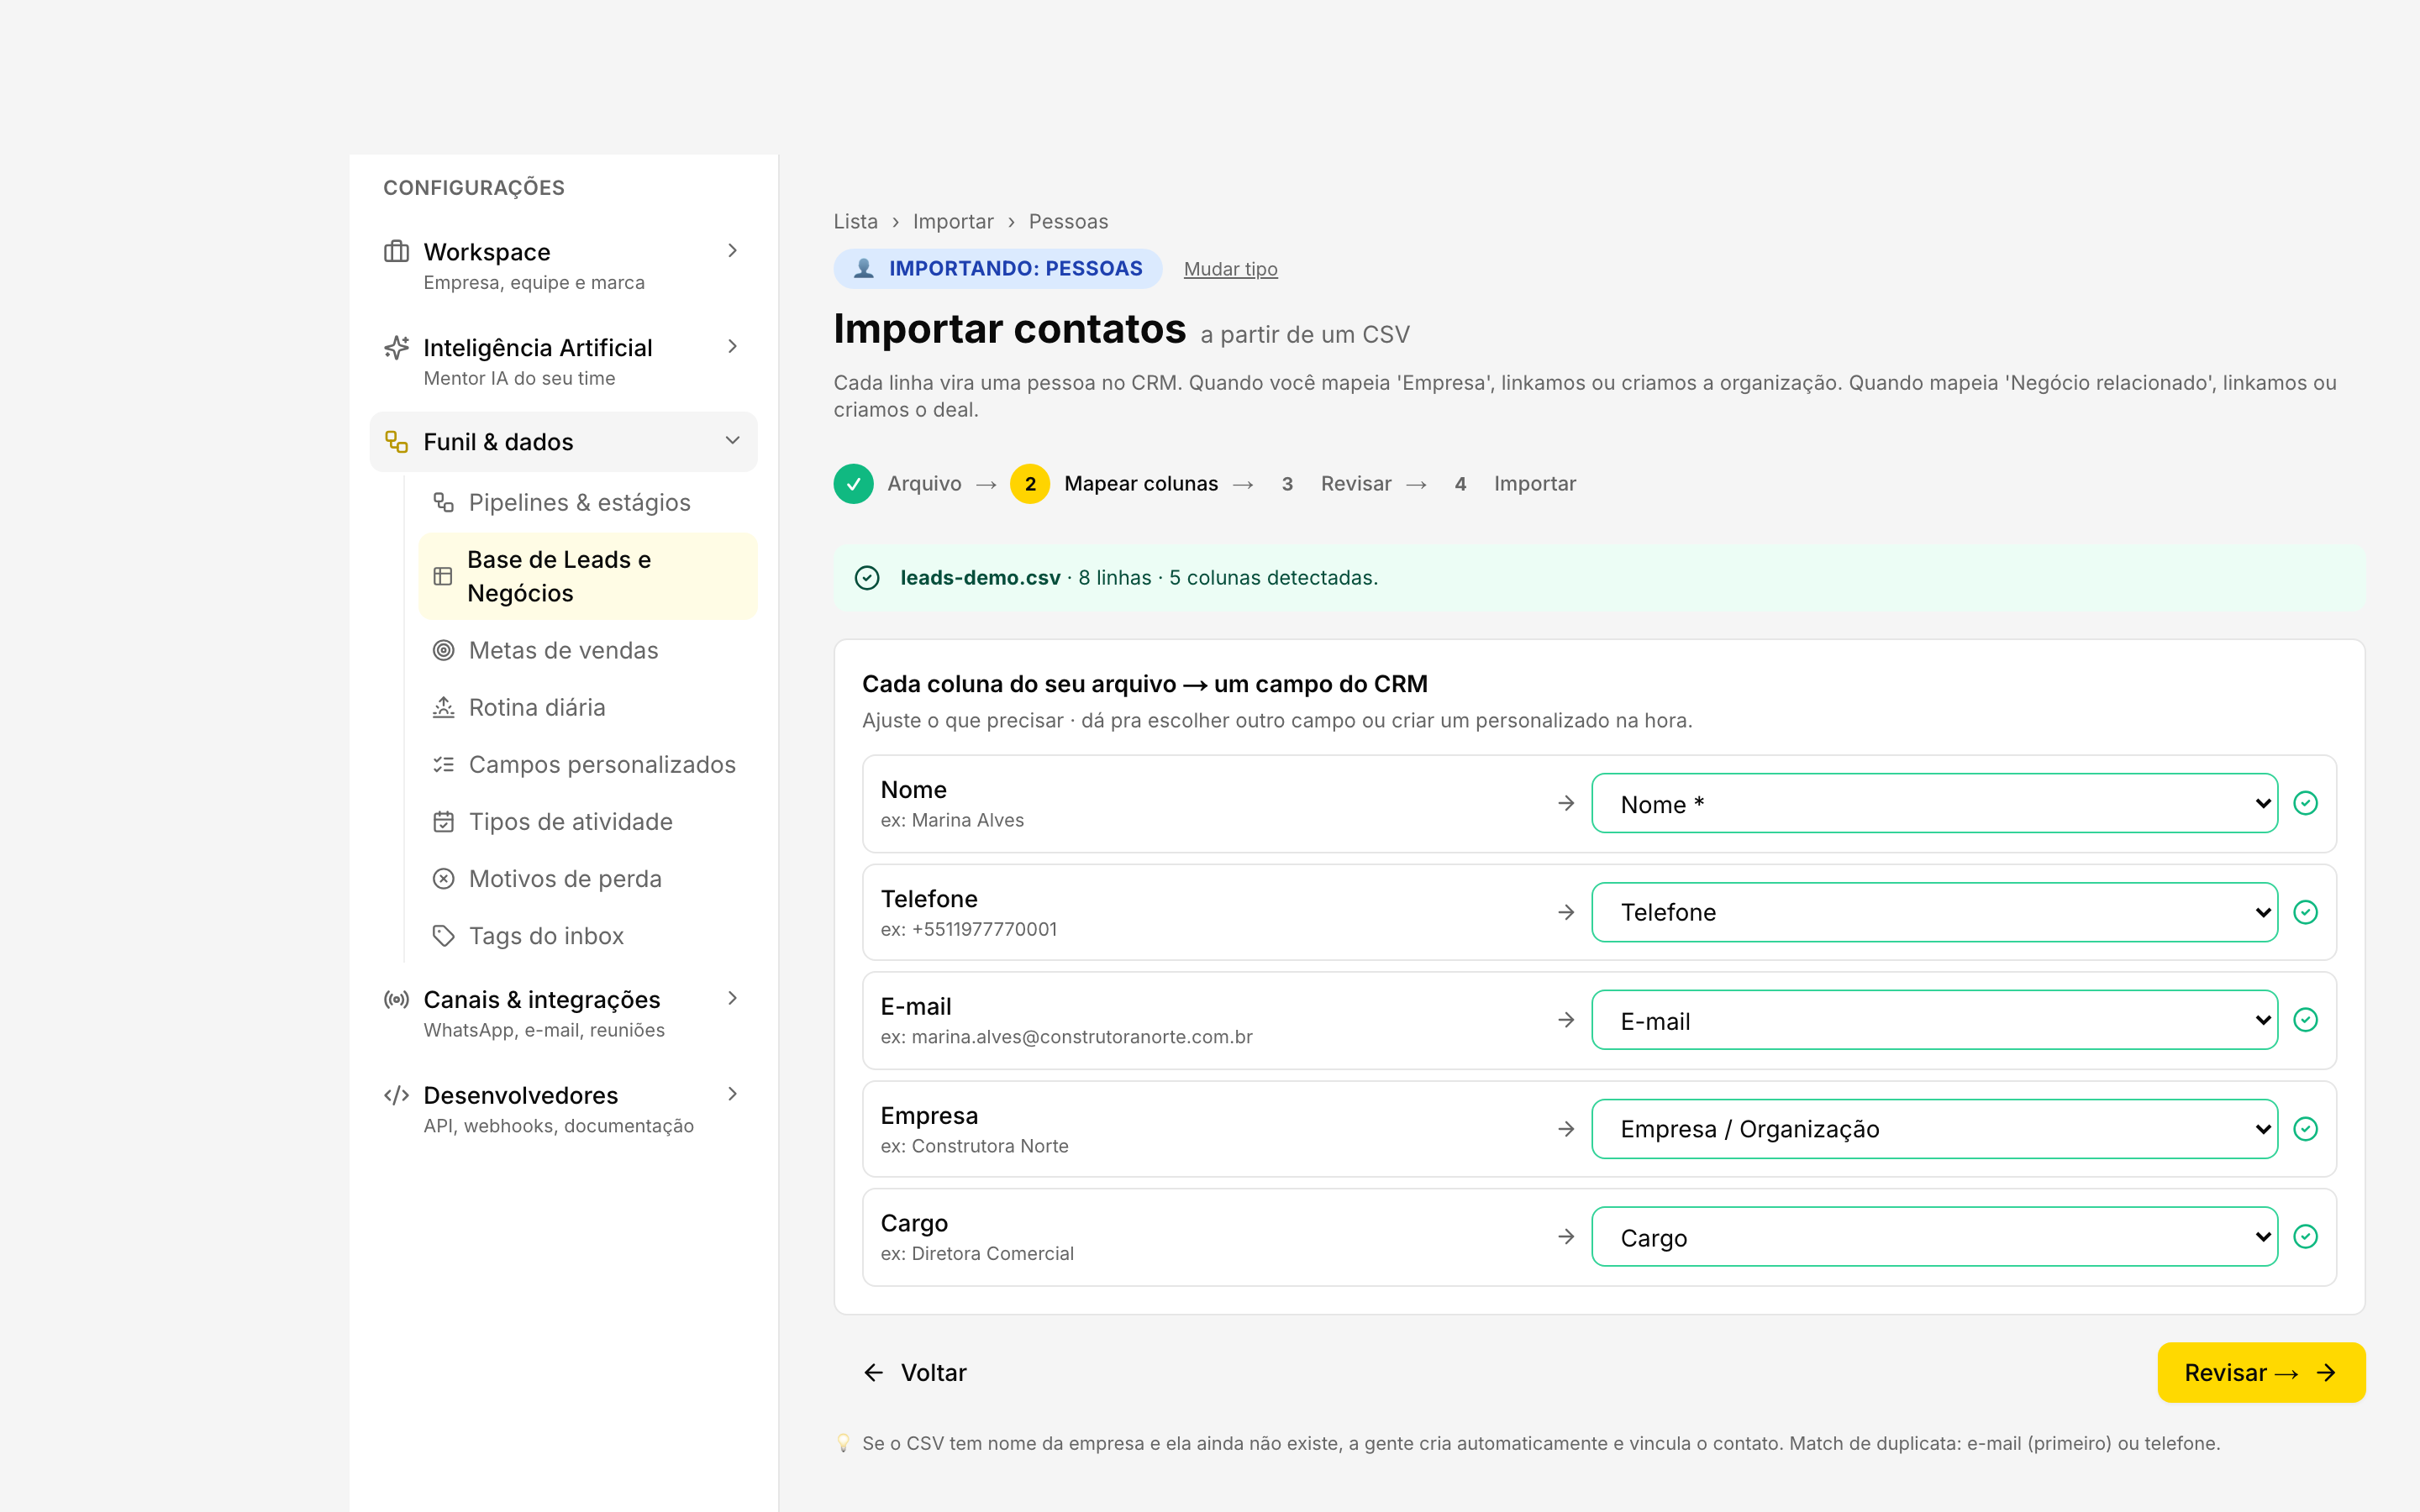
Task: Click the green check beside Nome field
Action: pyautogui.click(x=2305, y=803)
